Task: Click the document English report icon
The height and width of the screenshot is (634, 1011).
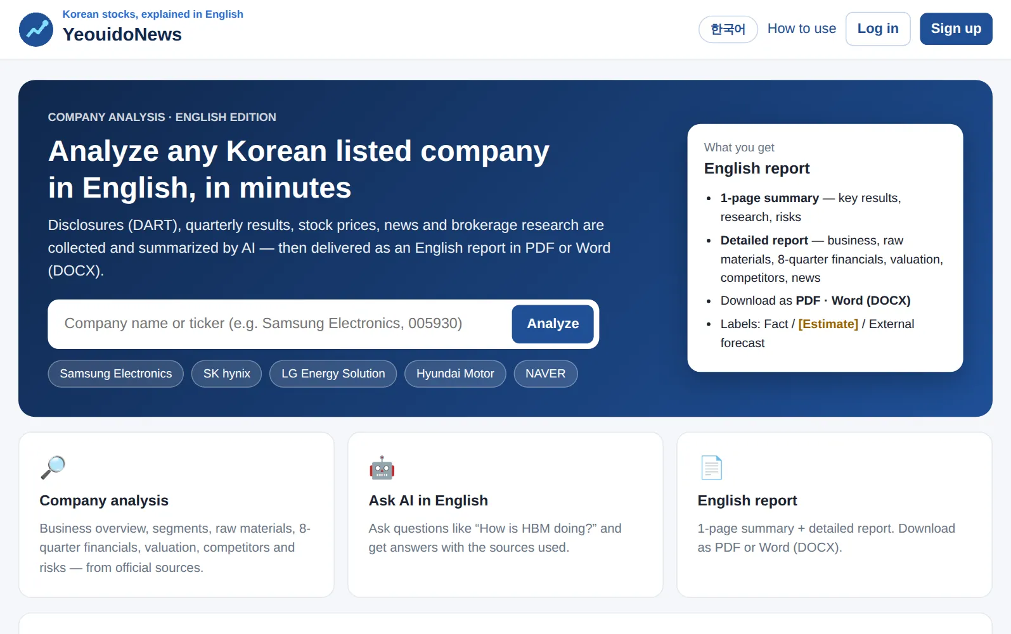Action: [711, 468]
